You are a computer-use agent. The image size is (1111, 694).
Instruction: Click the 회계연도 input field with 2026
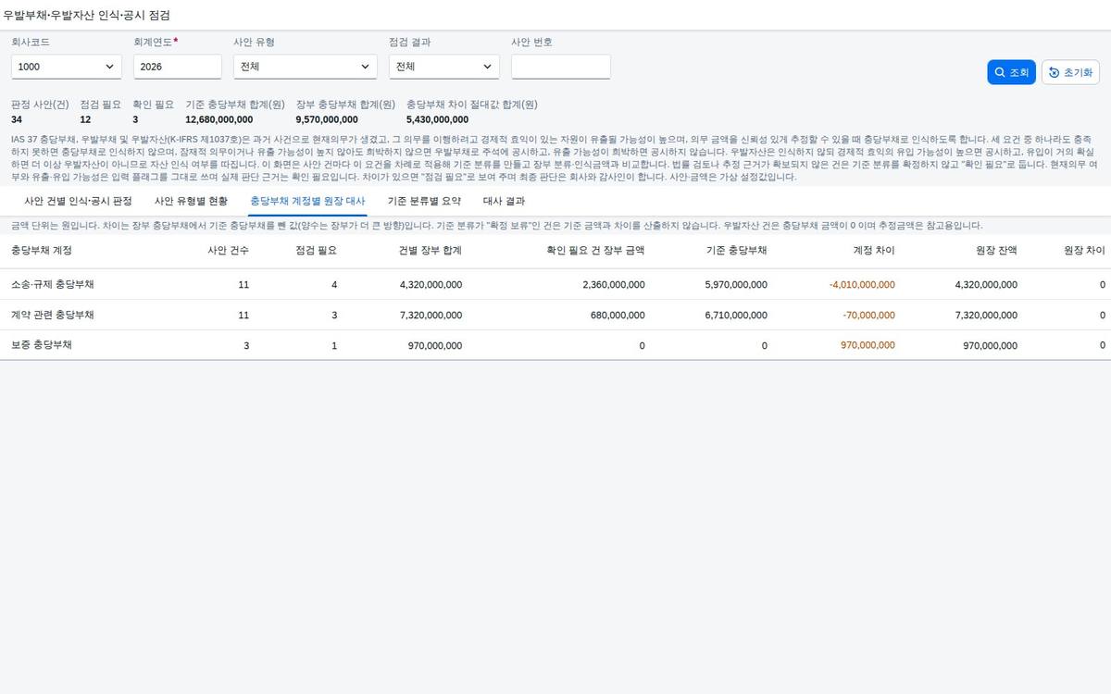click(178, 67)
